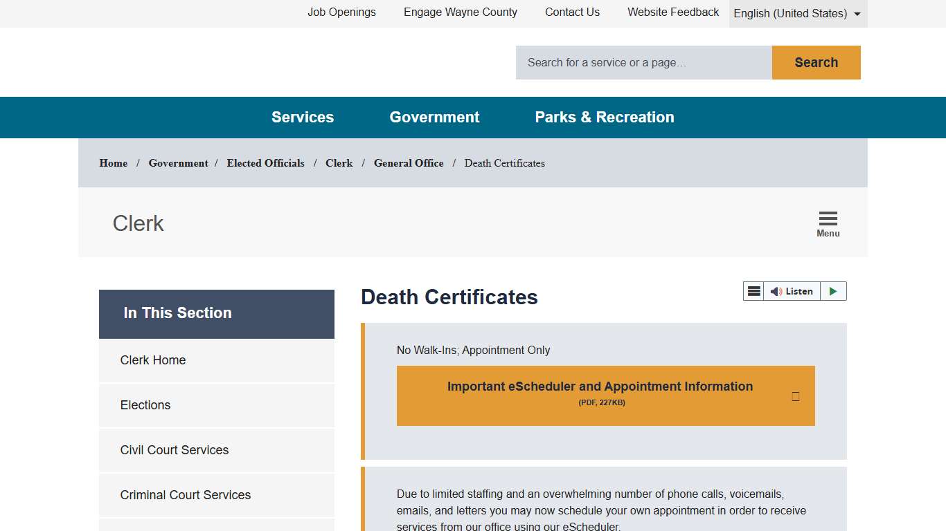Open the Government navigation dropdown
Screen dimensions: 946x531
(x=434, y=117)
